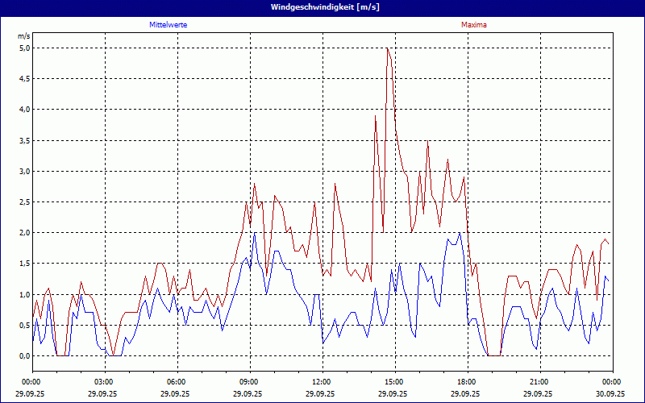Image resolution: width=645 pixels, height=403 pixels.
Task: Select the red Maxima legend label
Action: click(473, 25)
